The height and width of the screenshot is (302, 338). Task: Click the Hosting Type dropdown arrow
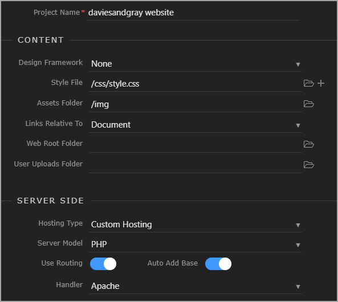298,225
